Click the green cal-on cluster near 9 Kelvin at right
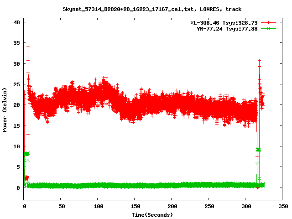The width and height of the screenshot is (292, 219). pyautogui.click(x=258, y=150)
